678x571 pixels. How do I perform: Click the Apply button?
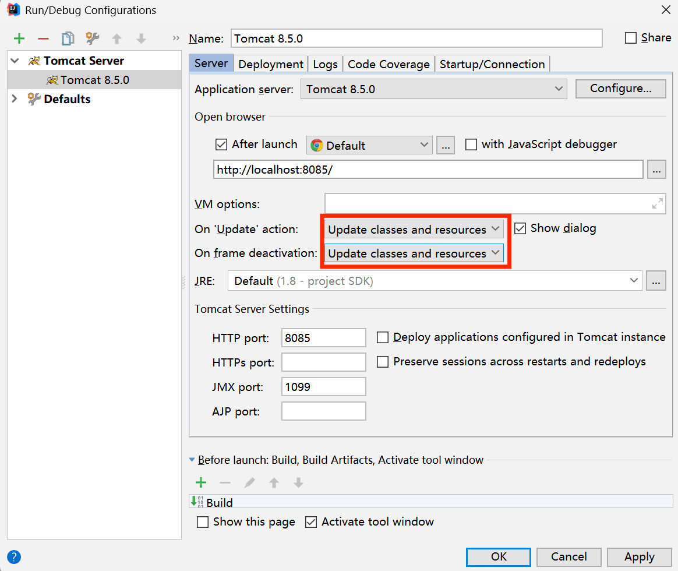pos(639,557)
